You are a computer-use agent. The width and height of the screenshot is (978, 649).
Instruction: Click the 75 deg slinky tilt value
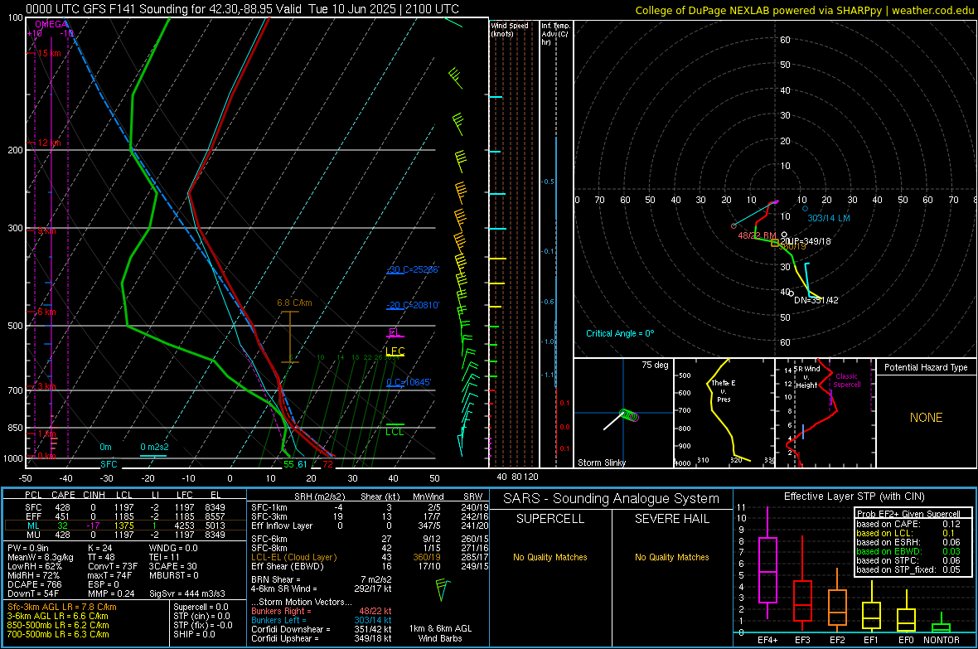point(655,365)
